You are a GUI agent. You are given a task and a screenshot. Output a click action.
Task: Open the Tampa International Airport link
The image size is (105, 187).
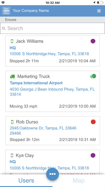[x=36, y=83]
